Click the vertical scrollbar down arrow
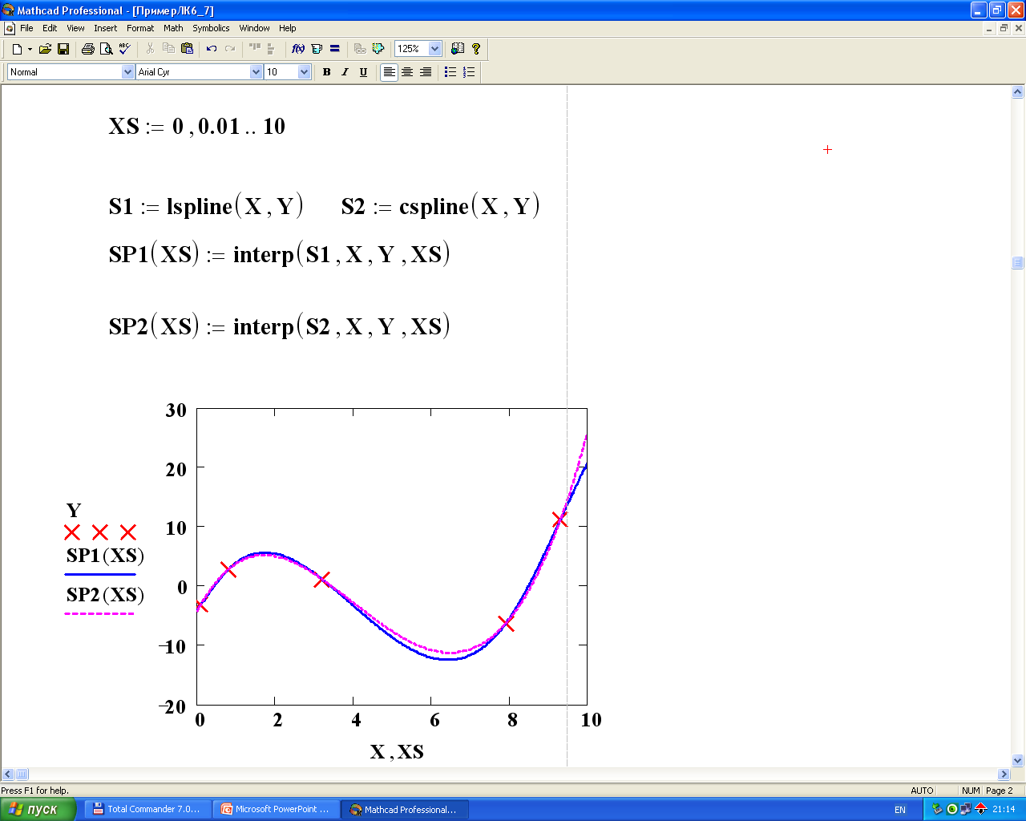Screen dimensions: 1026x821 coord(1018,760)
